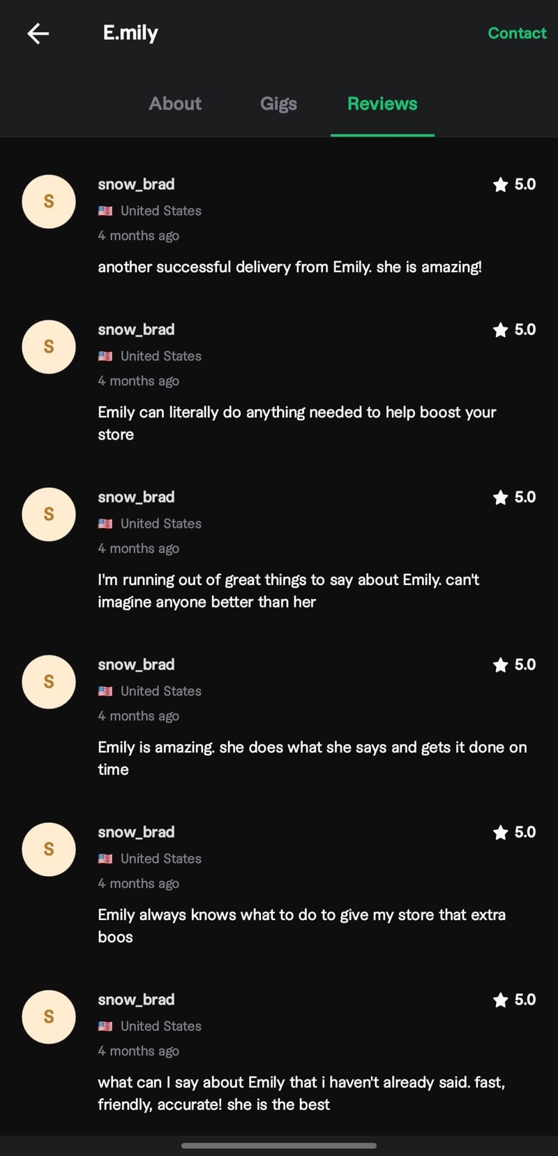Select the Reviews tab
The image size is (558, 1156).
click(382, 103)
